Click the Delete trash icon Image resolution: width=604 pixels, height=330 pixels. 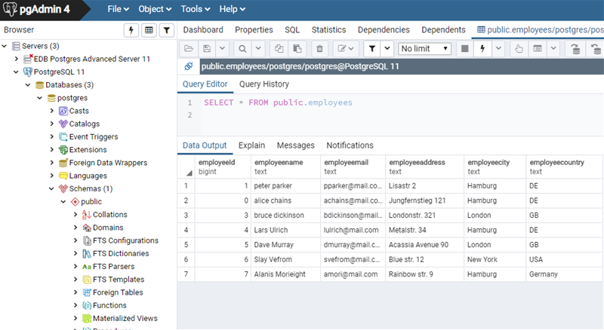click(319, 49)
